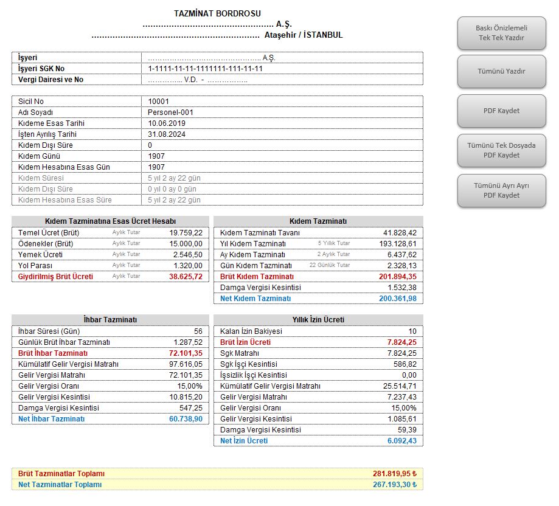
Task: Select the Kıdeme Esas Tarihi date 10.06.2019
Action: 167,123
